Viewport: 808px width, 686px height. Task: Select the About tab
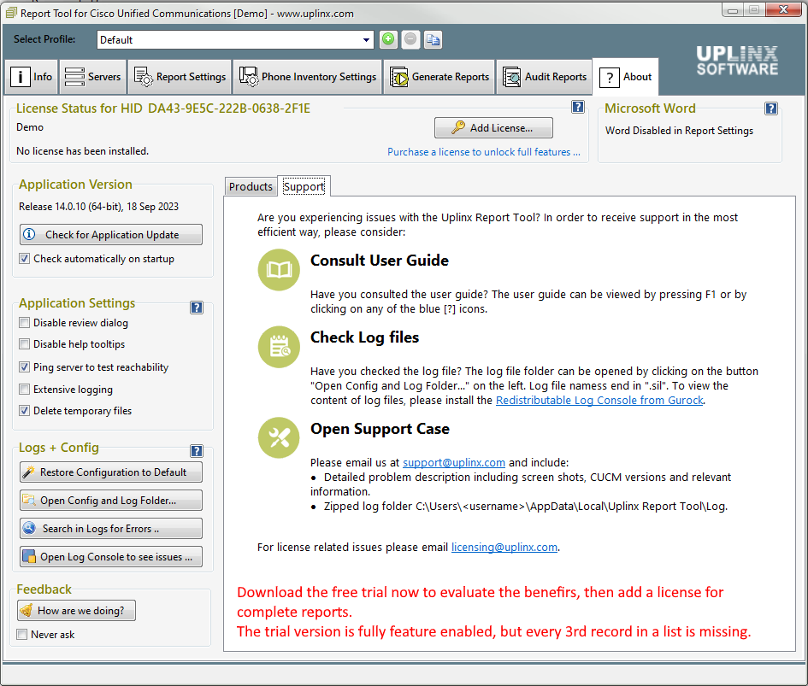point(626,77)
